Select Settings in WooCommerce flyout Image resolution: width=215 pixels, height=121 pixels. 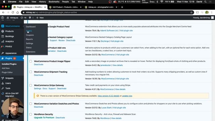[x=30, y=43]
